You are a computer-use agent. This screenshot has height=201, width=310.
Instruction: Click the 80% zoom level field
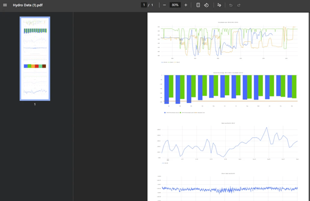(175, 5)
